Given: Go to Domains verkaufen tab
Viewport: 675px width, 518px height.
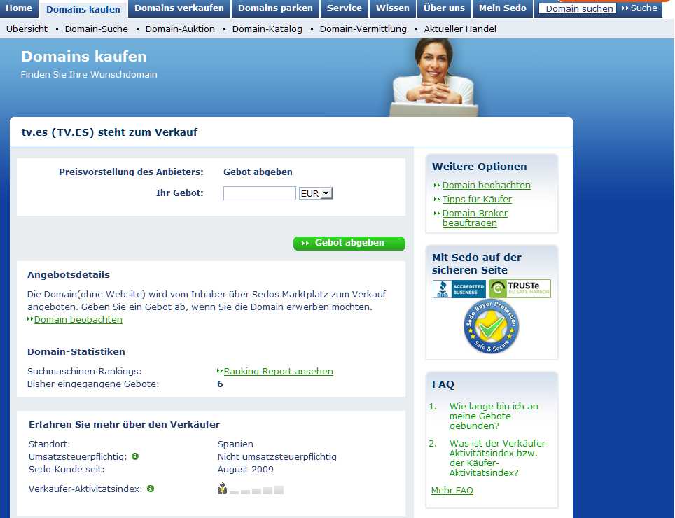Looking at the screenshot, I should pos(179,8).
